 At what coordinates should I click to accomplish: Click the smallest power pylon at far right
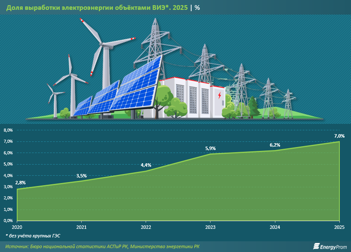tap(288, 104)
